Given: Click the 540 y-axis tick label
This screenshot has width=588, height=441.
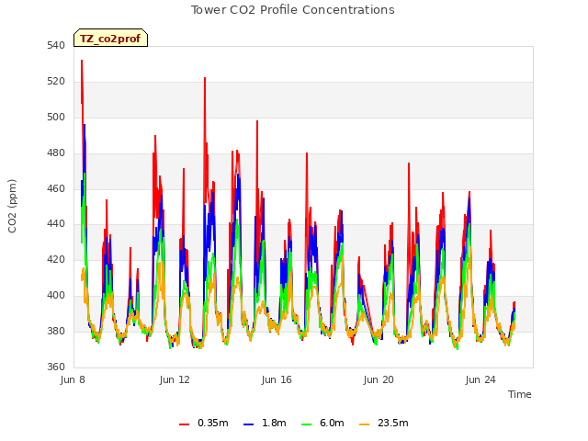Looking at the screenshot, I should click(x=56, y=46).
